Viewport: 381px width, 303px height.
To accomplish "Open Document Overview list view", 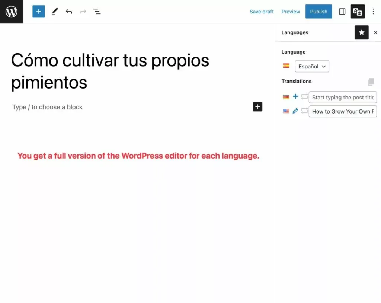I will pos(97,12).
